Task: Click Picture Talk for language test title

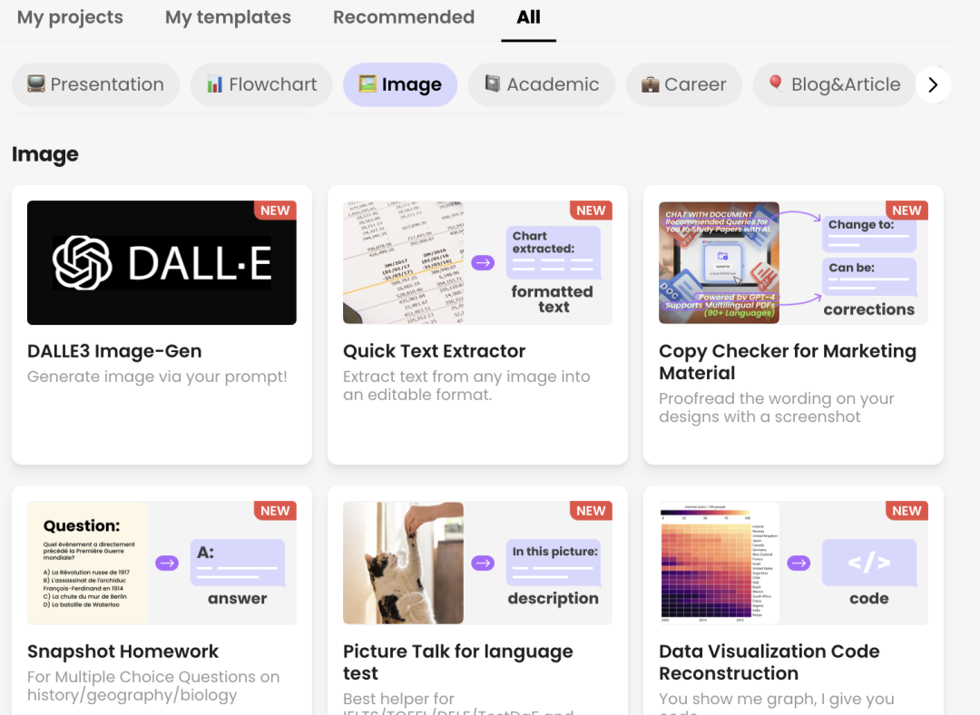Action: coord(458,661)
